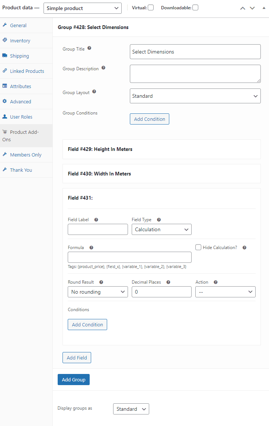Click the help icon next to Group Layout
The width and height of the screenshot is (269, 426).
(x=94, y=91)
